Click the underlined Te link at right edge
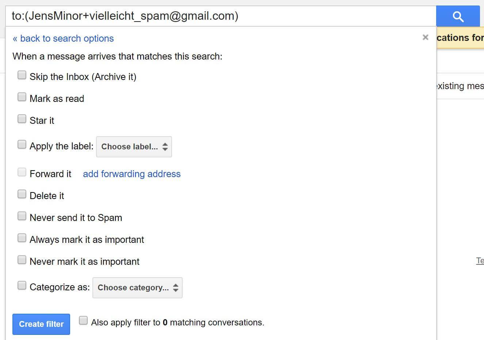The width and height of the screenshot is (484, 340). tap(480, 261)
